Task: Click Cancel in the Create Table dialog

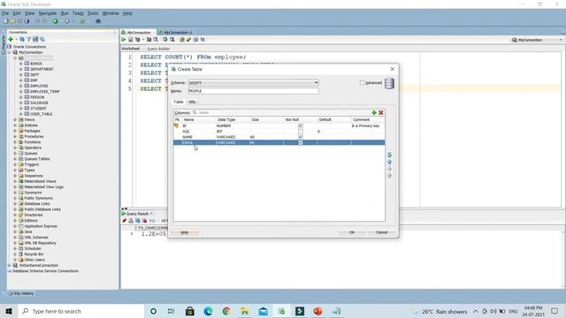Action: tap(381, 232)
